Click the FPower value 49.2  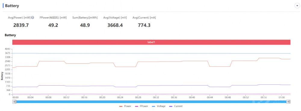(x=53, y=25)
